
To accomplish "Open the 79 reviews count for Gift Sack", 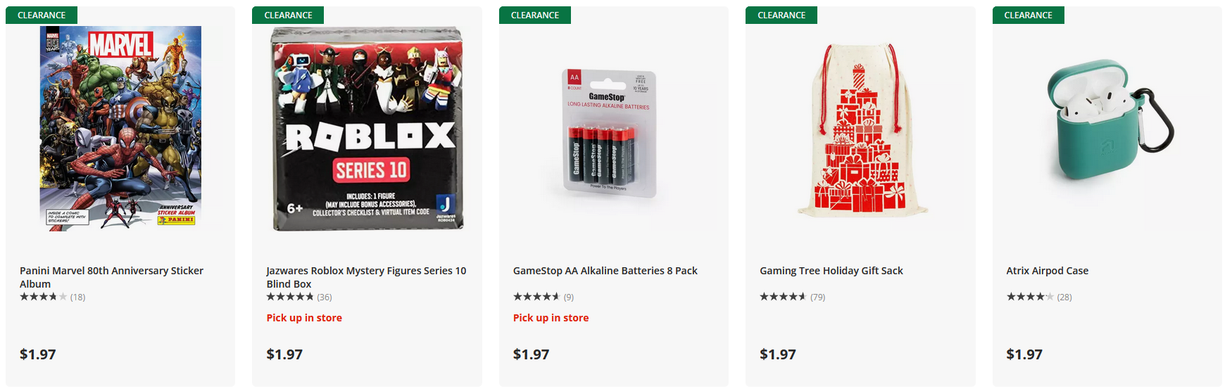I will [817, 297].
